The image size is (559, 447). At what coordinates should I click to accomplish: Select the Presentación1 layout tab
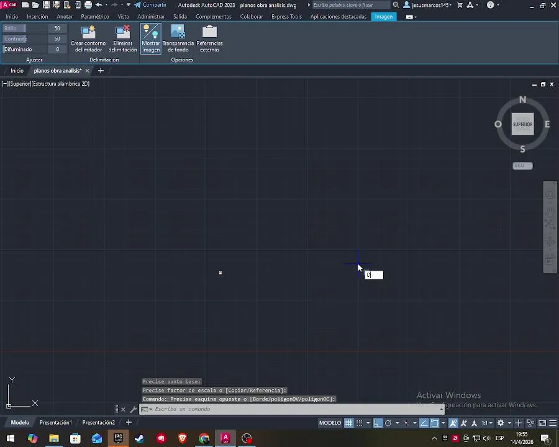click(56, 422)
